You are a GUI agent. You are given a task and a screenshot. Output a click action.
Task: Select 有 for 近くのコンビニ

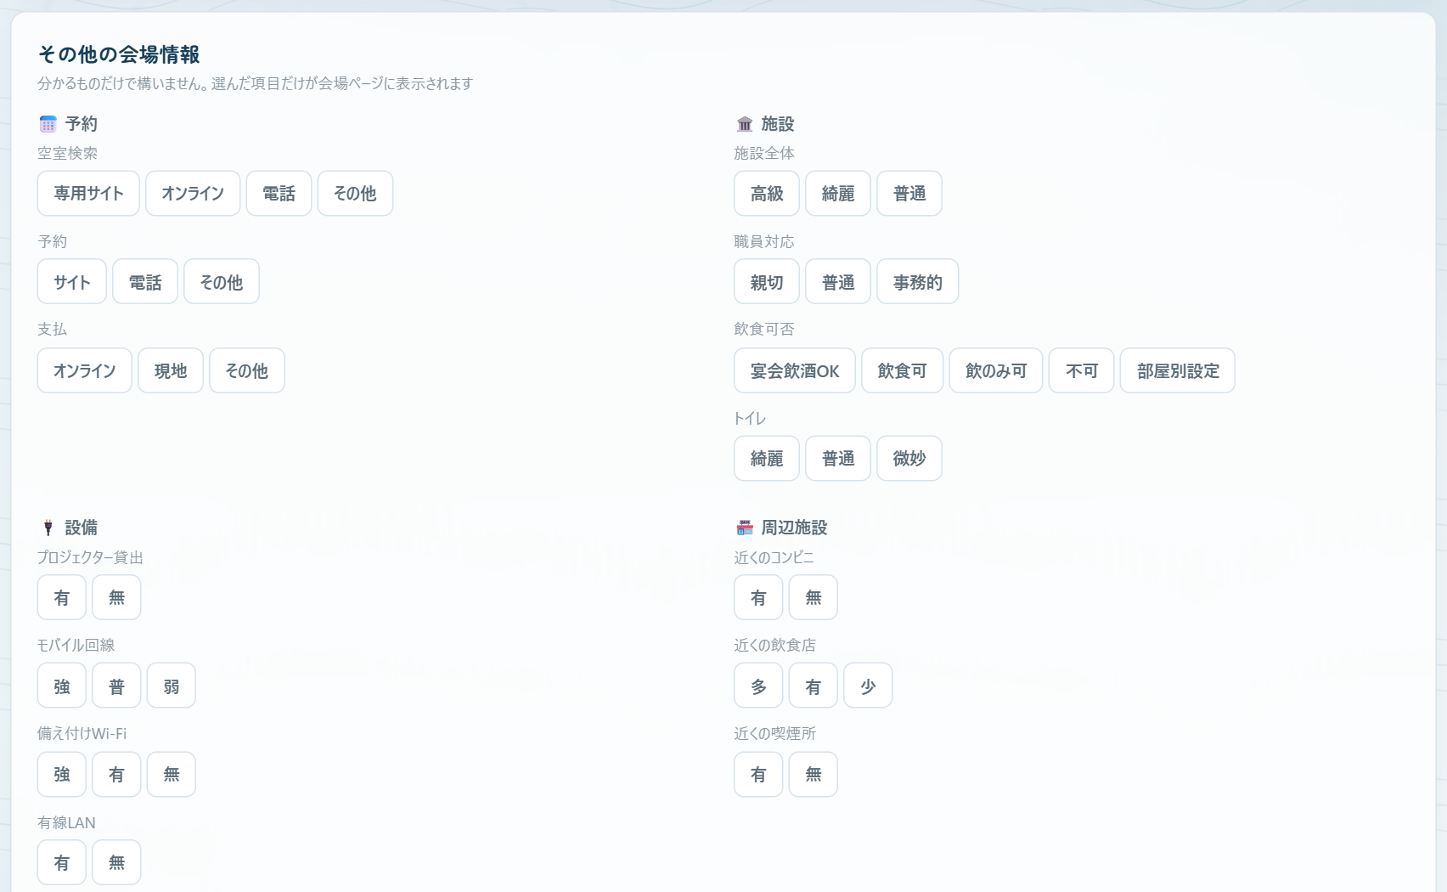pos(759,597)
